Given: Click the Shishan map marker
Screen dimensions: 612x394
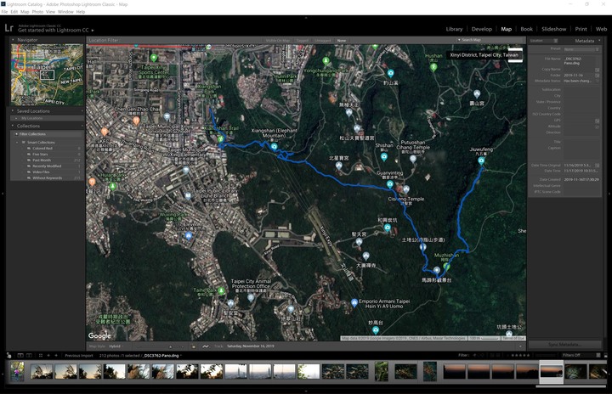Looking at the screenshot, I should point(384,157).
